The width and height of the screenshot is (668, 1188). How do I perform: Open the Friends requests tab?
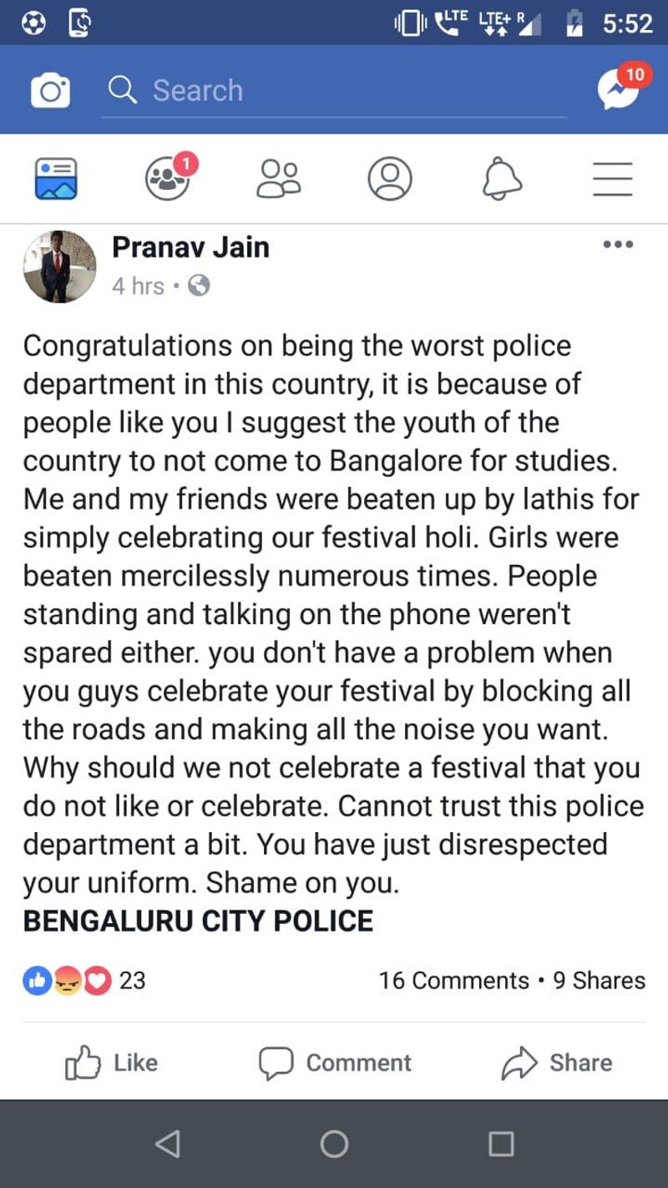click(279, 178)
